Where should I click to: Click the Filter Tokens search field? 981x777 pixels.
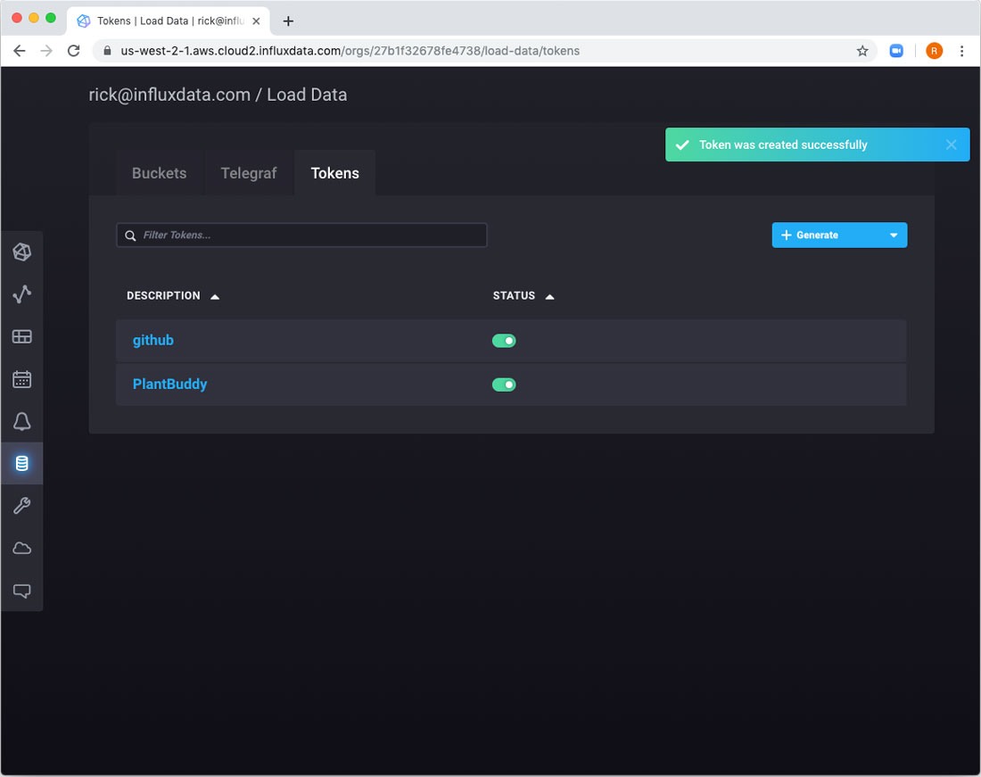(x=301, y=235)
